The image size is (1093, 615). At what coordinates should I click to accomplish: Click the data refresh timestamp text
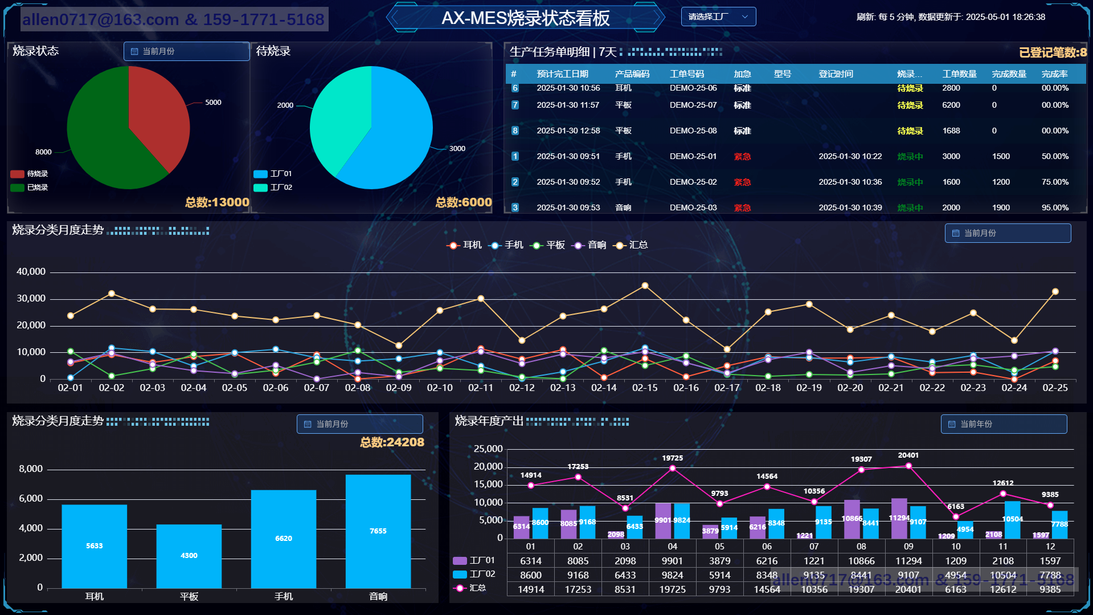(x=951, y=17)
